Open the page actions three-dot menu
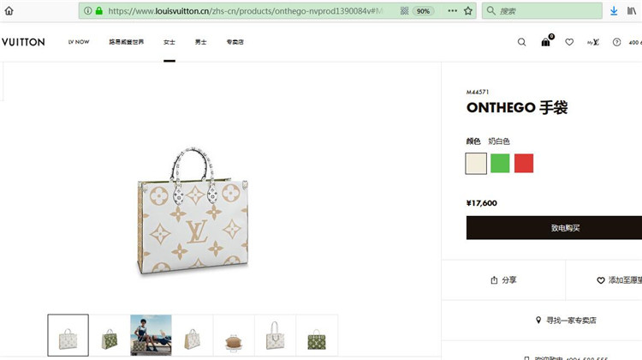Screen dimensions: 642x360 [453, 10]
